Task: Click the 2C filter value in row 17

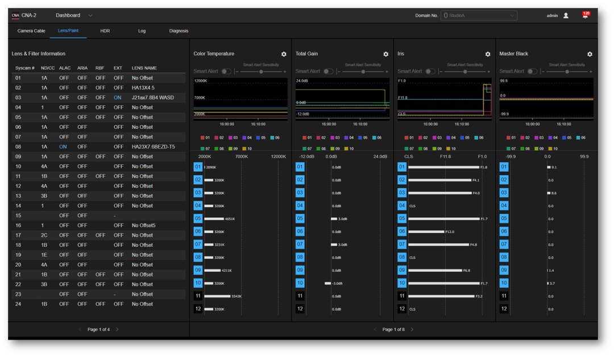Action: coord(44,235)
